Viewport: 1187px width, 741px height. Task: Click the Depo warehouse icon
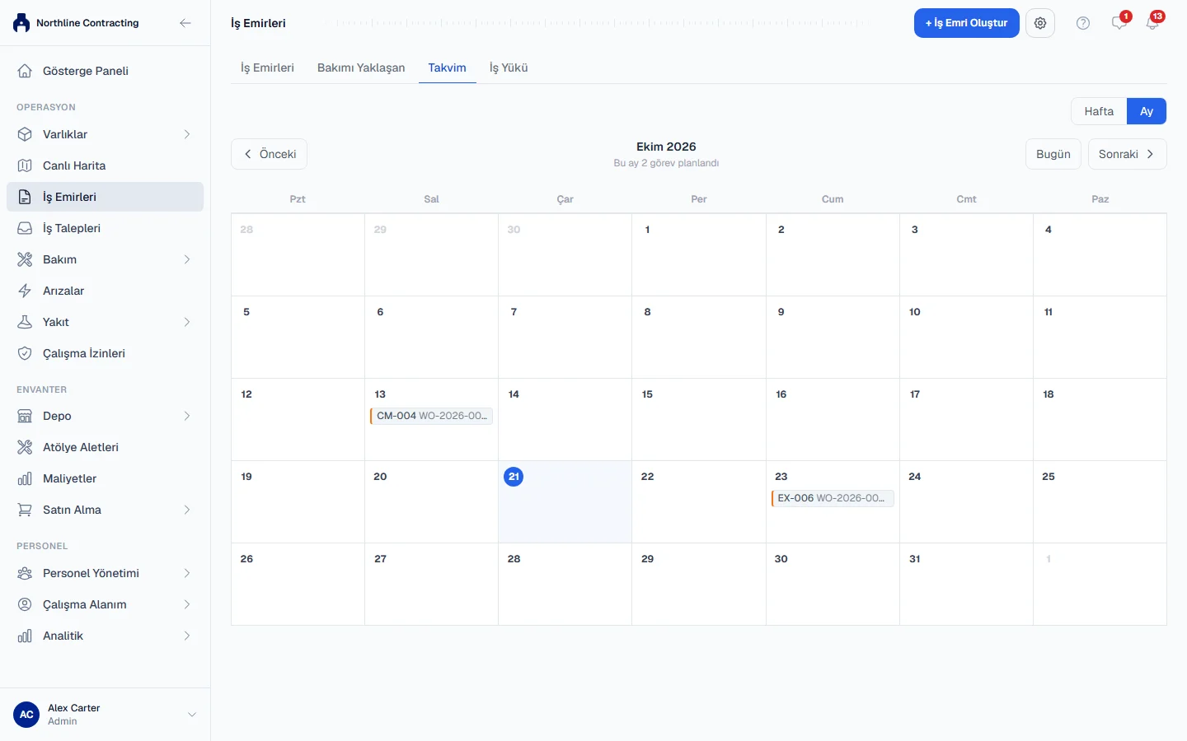[25, 416]
